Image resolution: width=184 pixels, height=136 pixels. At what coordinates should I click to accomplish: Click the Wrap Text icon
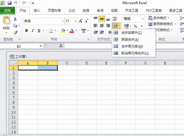[x=115, y=19]
